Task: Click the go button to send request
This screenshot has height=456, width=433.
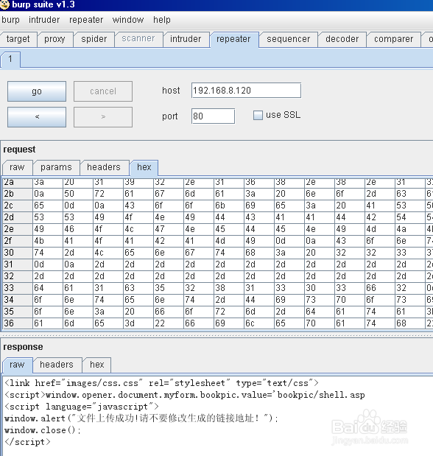Action: point(37,91)
